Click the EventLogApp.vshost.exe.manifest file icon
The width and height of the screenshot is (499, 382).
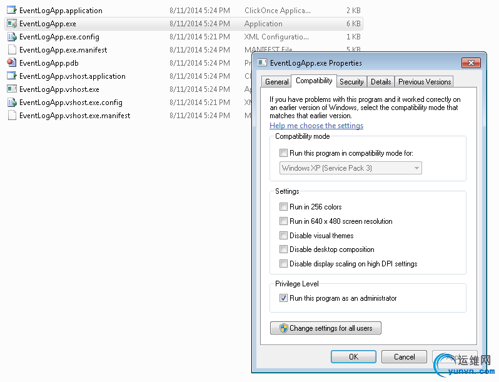pos(12,115)
